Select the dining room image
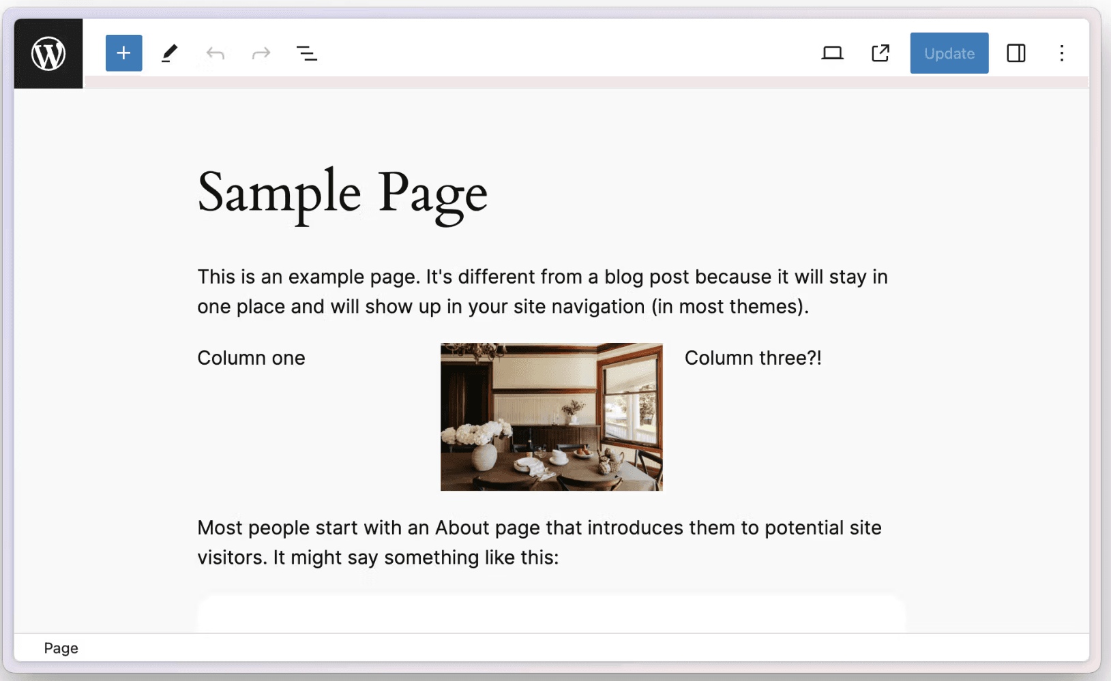This screenshot has height=681, width=1111. pos(551,417)
